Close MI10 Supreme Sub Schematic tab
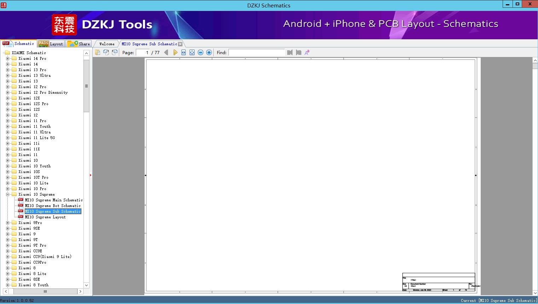This screenshot has height=304, width=538. click(x=180, y=44)
